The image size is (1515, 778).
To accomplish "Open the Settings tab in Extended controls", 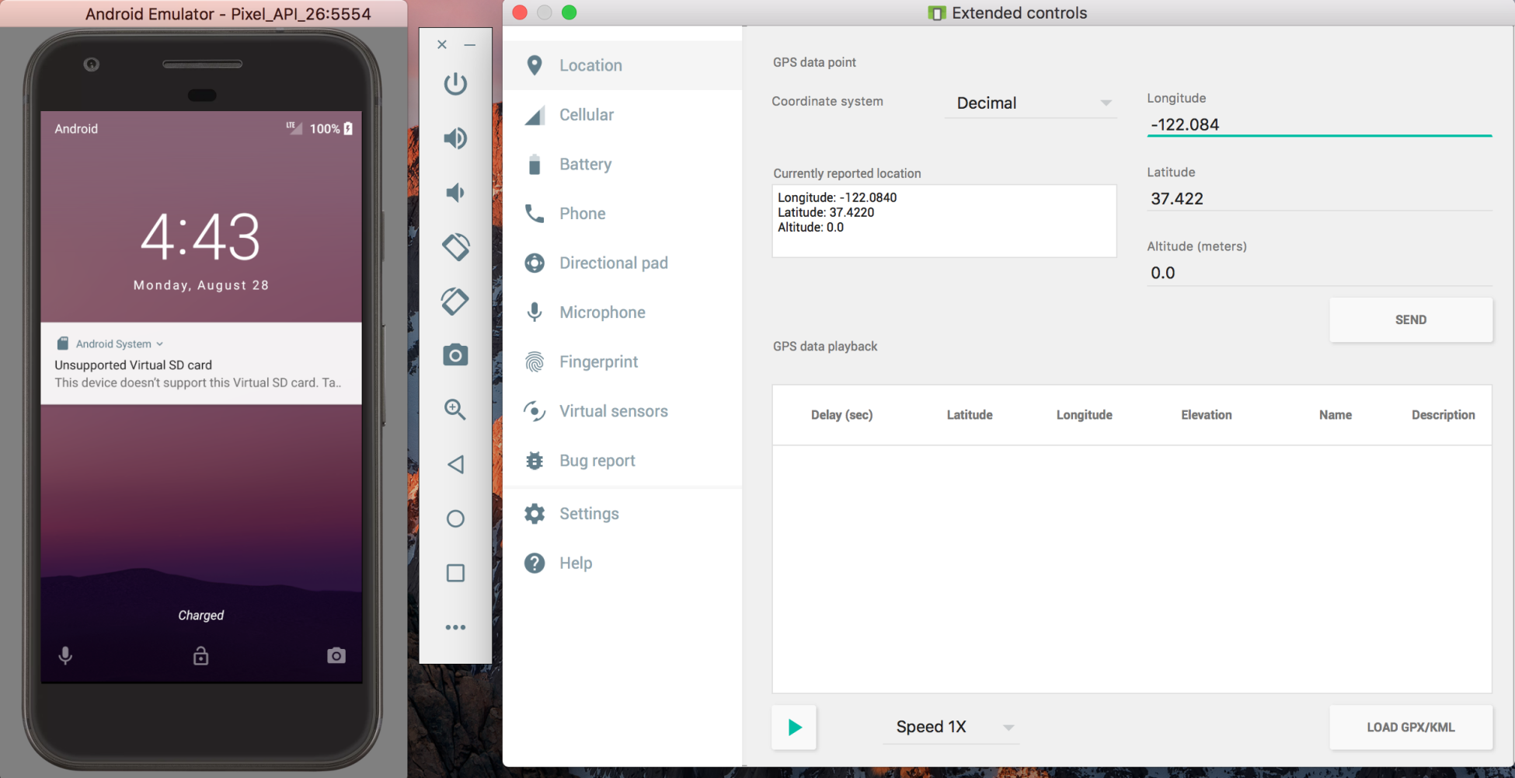I will click(x=622, y=514).
